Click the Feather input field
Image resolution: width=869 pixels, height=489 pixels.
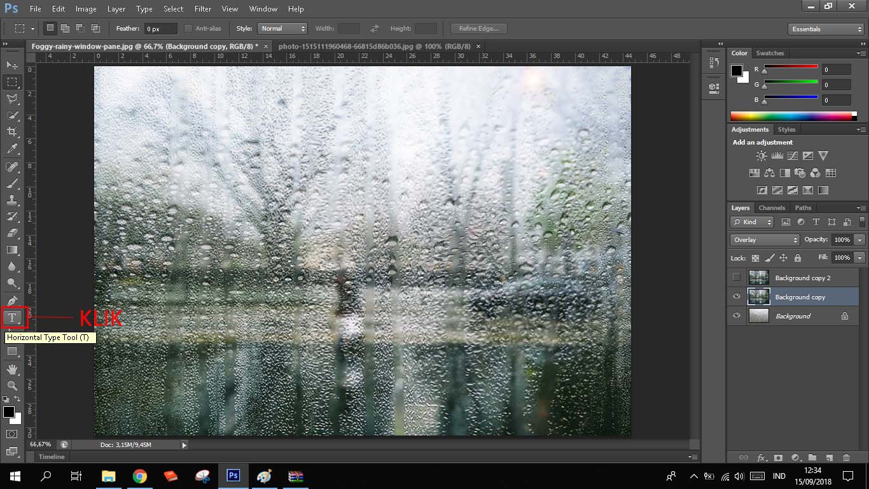pyautogui.click(x=160, y=29)
